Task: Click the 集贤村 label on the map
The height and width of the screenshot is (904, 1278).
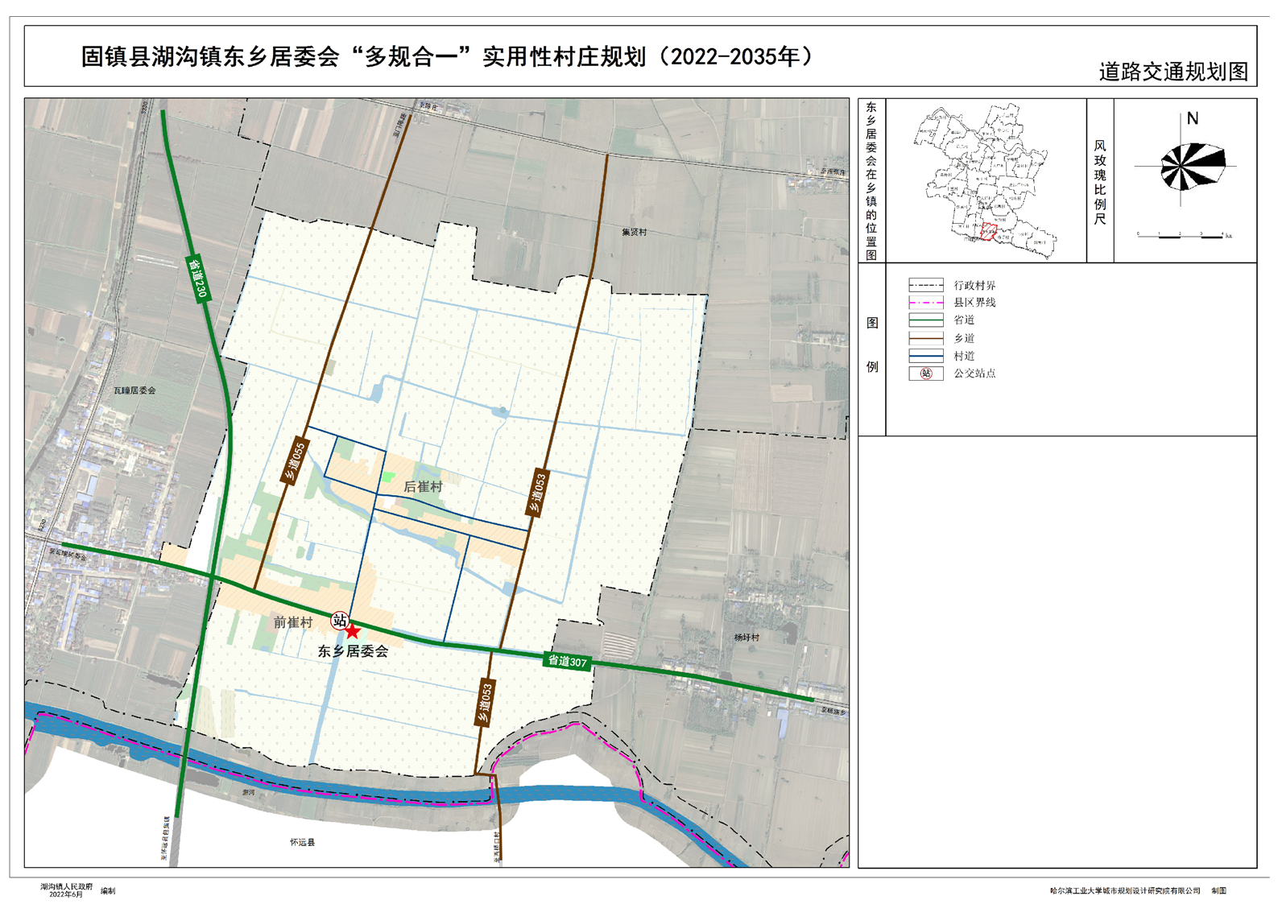Action: click(634, 233)
